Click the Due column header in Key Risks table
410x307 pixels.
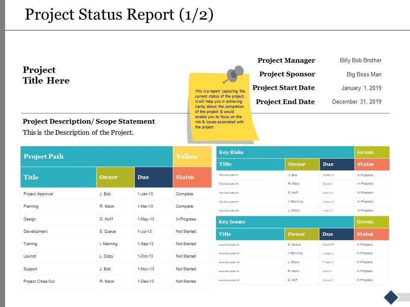tap(337, 164)
